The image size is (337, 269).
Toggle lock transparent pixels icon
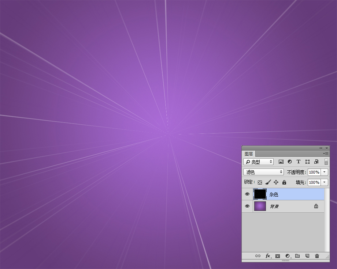tap(260, 182)
